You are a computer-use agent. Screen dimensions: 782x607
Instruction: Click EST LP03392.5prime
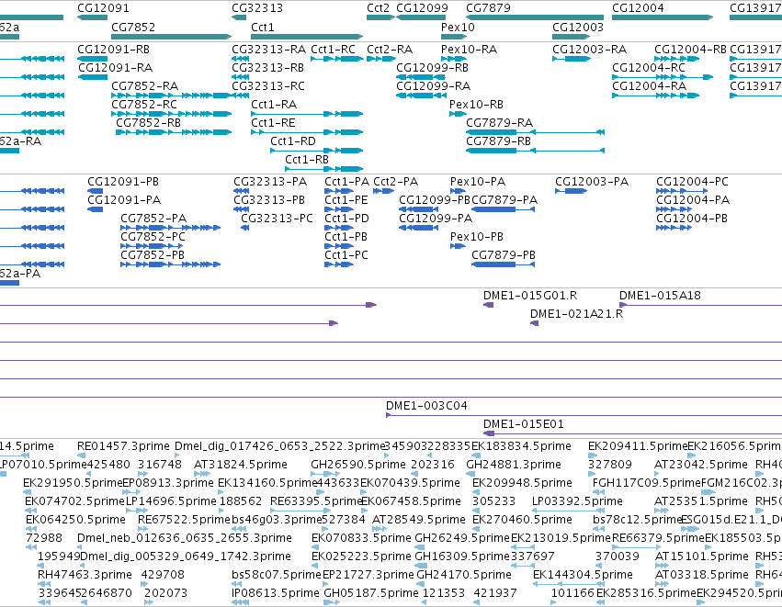click(x=577, y=501)
